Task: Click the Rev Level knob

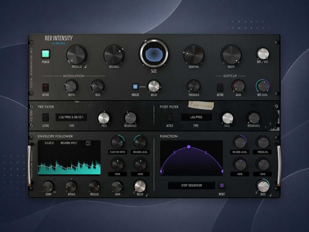Action: [263, 86]
